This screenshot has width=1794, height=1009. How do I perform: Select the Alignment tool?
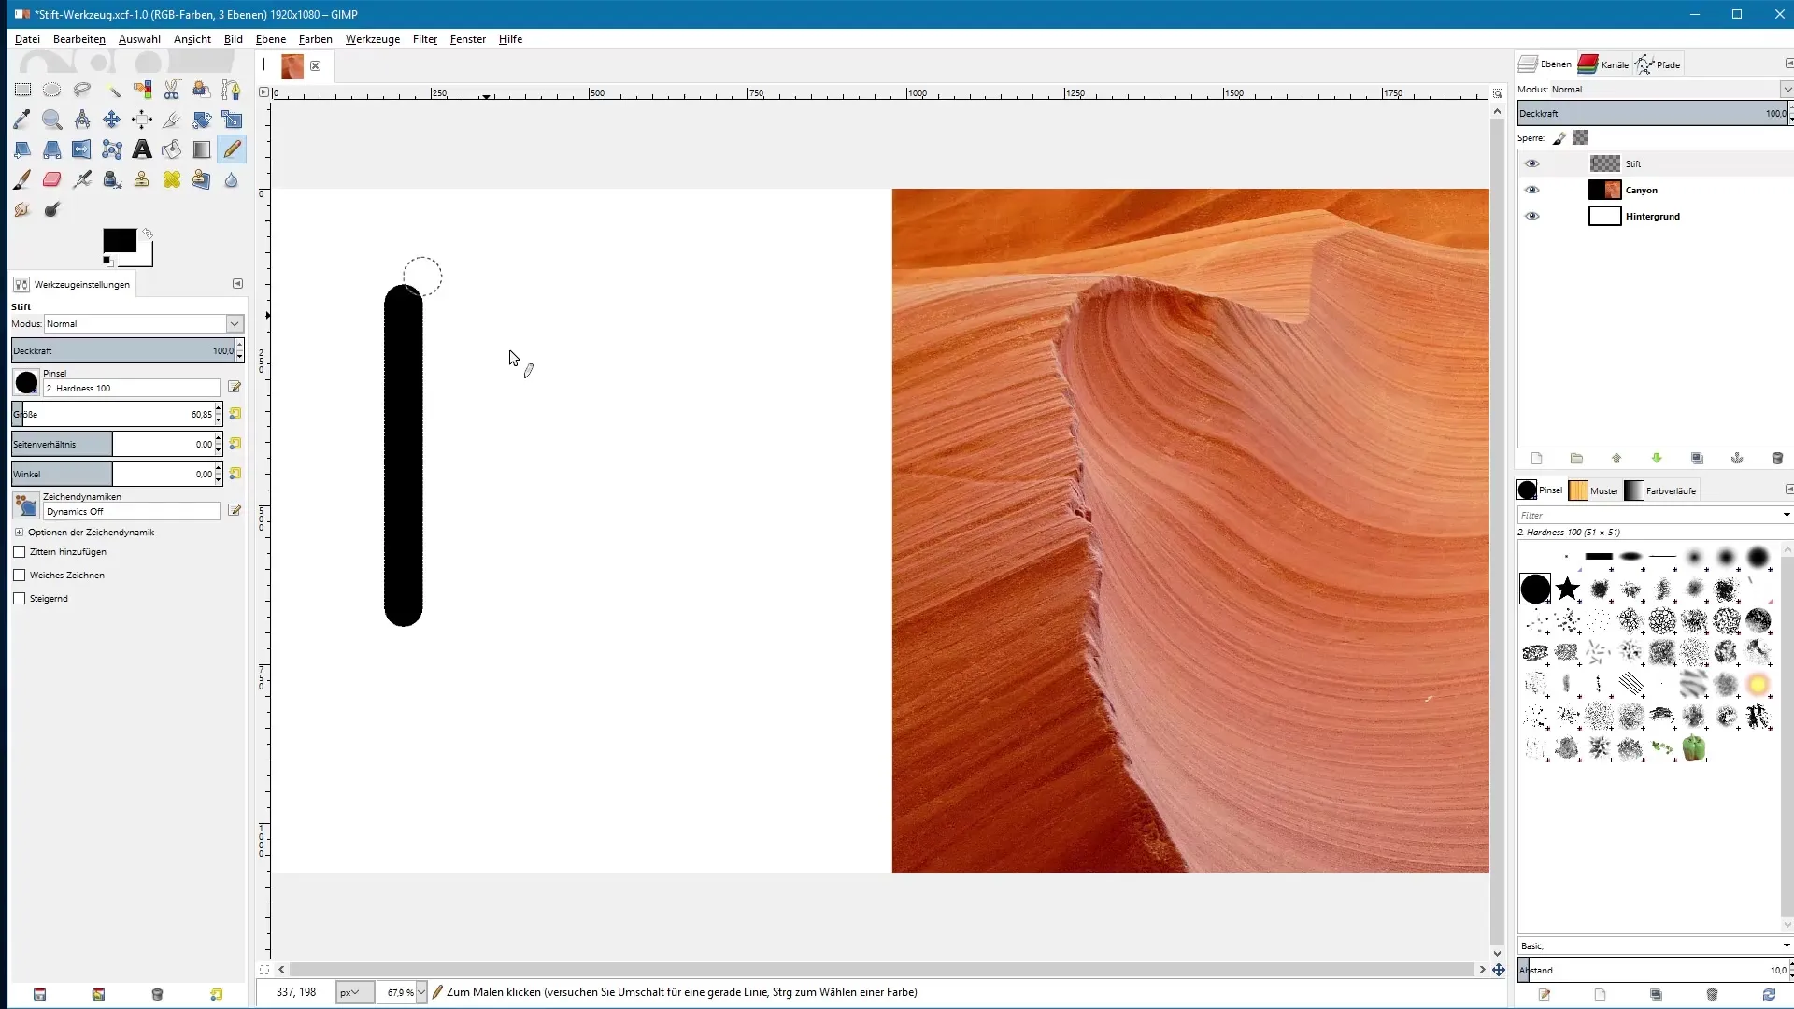coord(142,120)
